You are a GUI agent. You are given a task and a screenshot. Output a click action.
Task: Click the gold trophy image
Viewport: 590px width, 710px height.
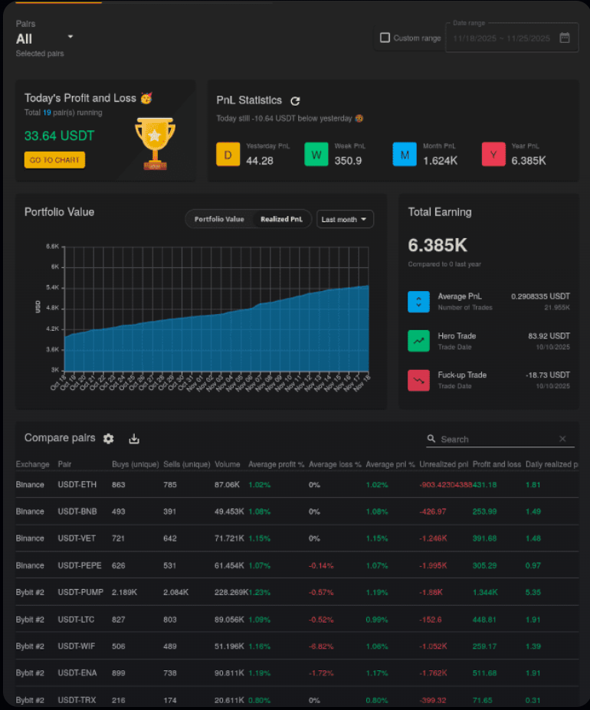coord(155,143)
